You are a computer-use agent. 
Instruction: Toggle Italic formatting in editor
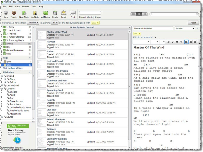[173, 42]
